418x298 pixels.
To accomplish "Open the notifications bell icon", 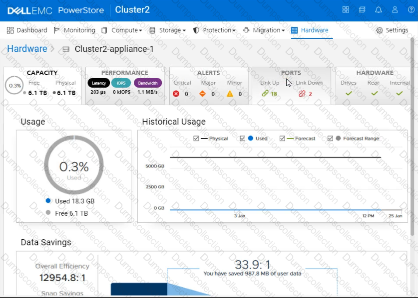I will [x=379, y=10].
